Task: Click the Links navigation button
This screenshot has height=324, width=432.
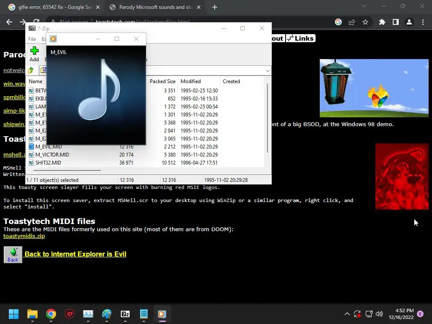Action: pyautogui.click(x=300, y=38)
